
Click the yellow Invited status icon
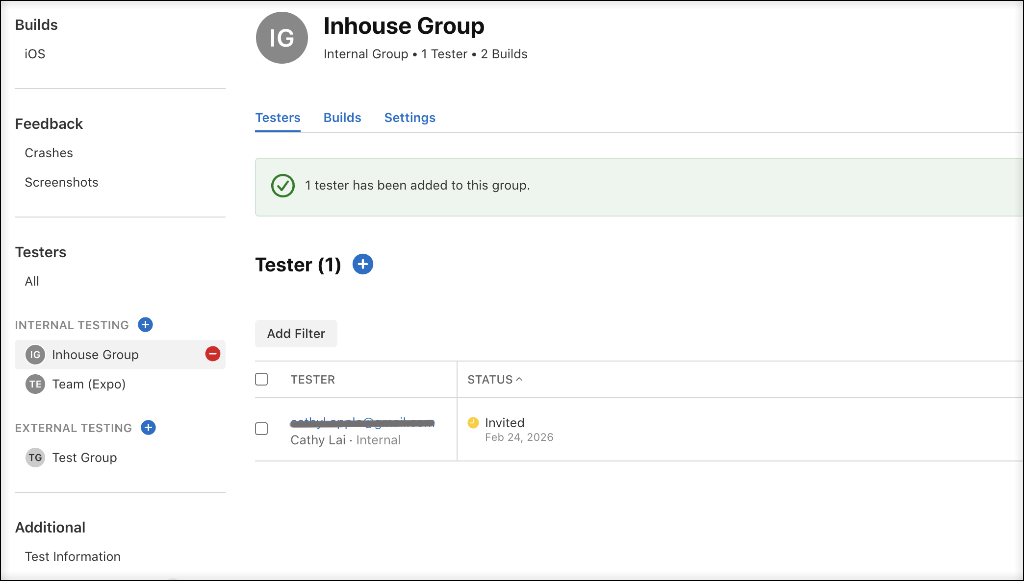[473, 423]
